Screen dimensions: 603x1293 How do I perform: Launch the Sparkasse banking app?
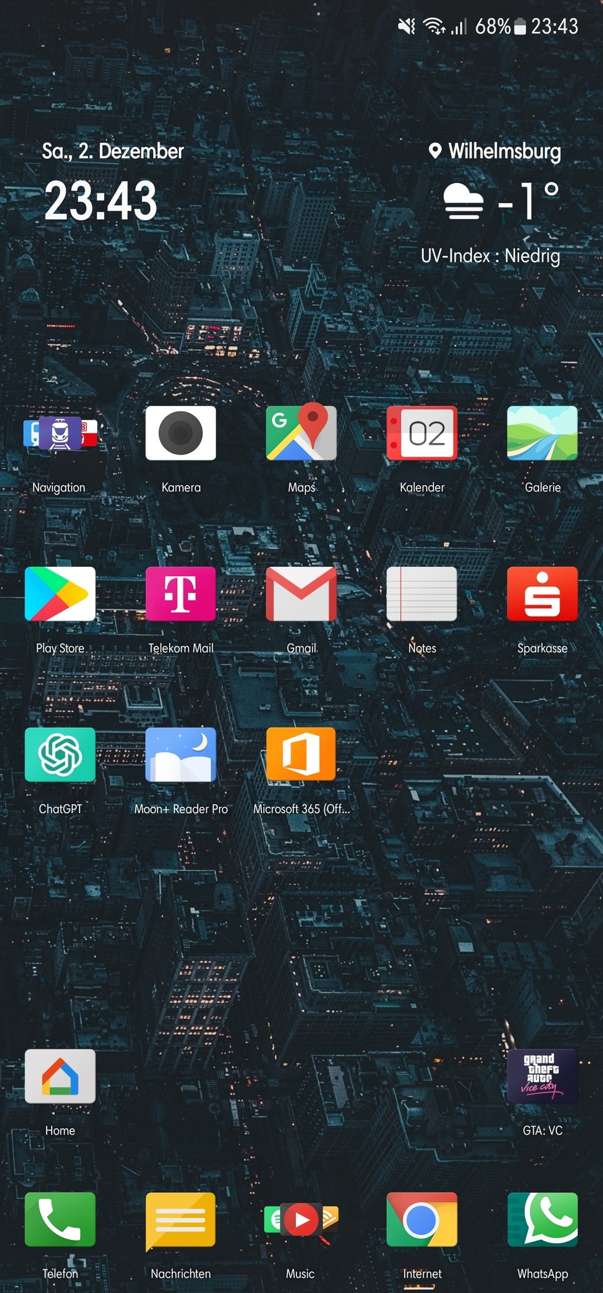pos(542,594)
